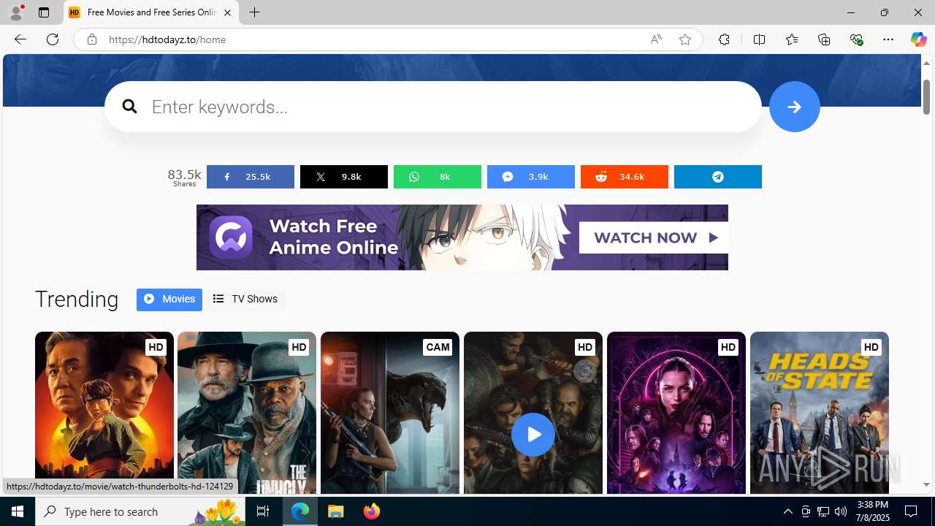The image size is (935, 526).
Task: Open Settings and more menu
Action: (x=888, y=39)
